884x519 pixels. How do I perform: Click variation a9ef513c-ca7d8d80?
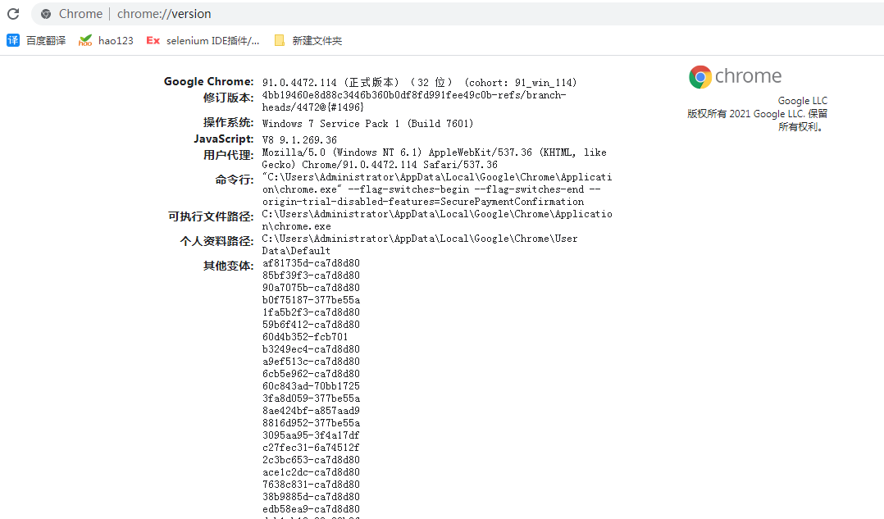[x=311, y=362]
